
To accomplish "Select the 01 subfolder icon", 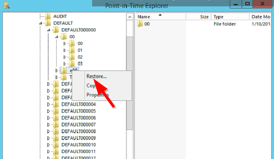I will point(72,50).
